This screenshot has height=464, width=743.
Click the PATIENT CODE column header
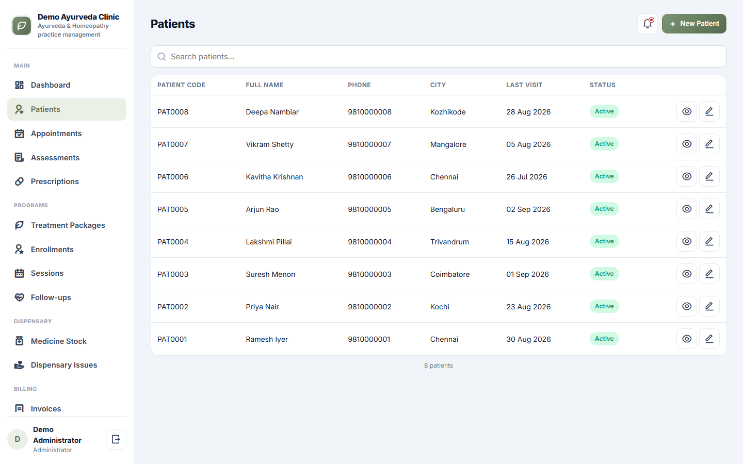(x=181, y=85)
